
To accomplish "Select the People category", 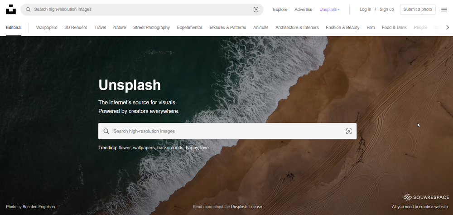I will point(420,28).
